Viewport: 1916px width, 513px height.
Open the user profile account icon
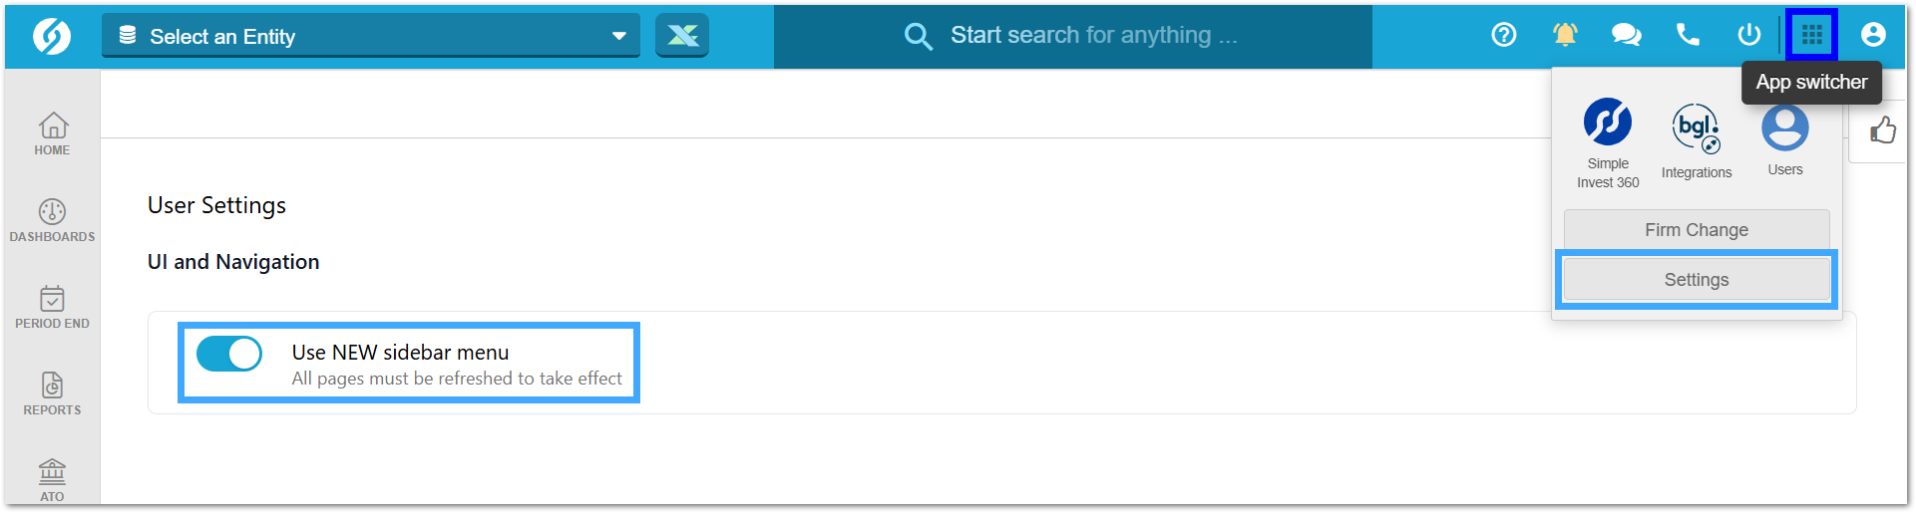point(1873,35)
